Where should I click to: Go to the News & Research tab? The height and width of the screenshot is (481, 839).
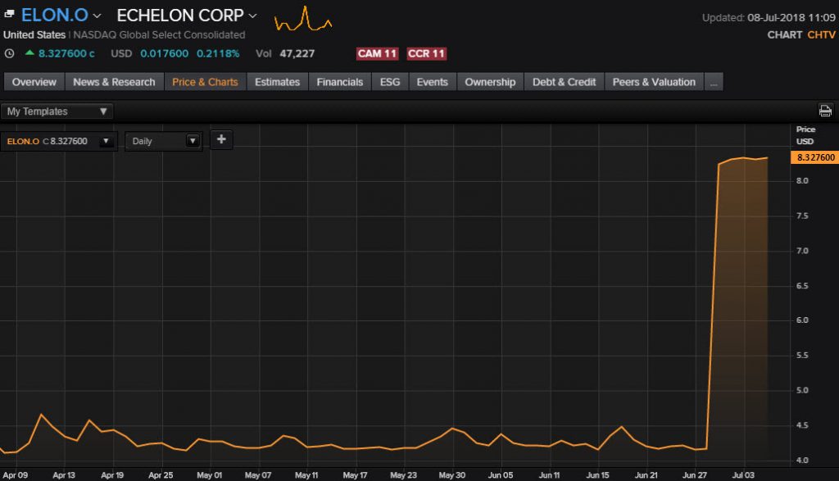pyautogui.click(x=114, y=81)
